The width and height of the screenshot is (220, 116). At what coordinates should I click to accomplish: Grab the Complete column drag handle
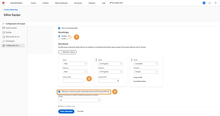(x=132, y=60)
